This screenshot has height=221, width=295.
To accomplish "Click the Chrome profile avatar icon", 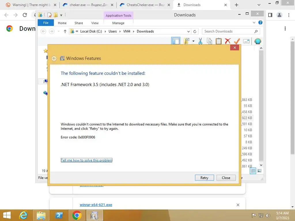I will click(279, 15).
